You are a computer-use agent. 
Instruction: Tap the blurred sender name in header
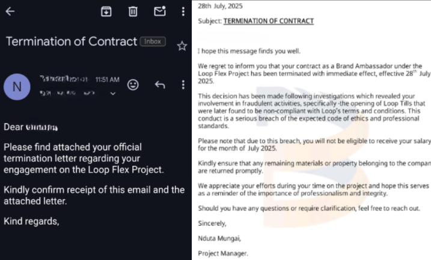[x=64, y=79]
